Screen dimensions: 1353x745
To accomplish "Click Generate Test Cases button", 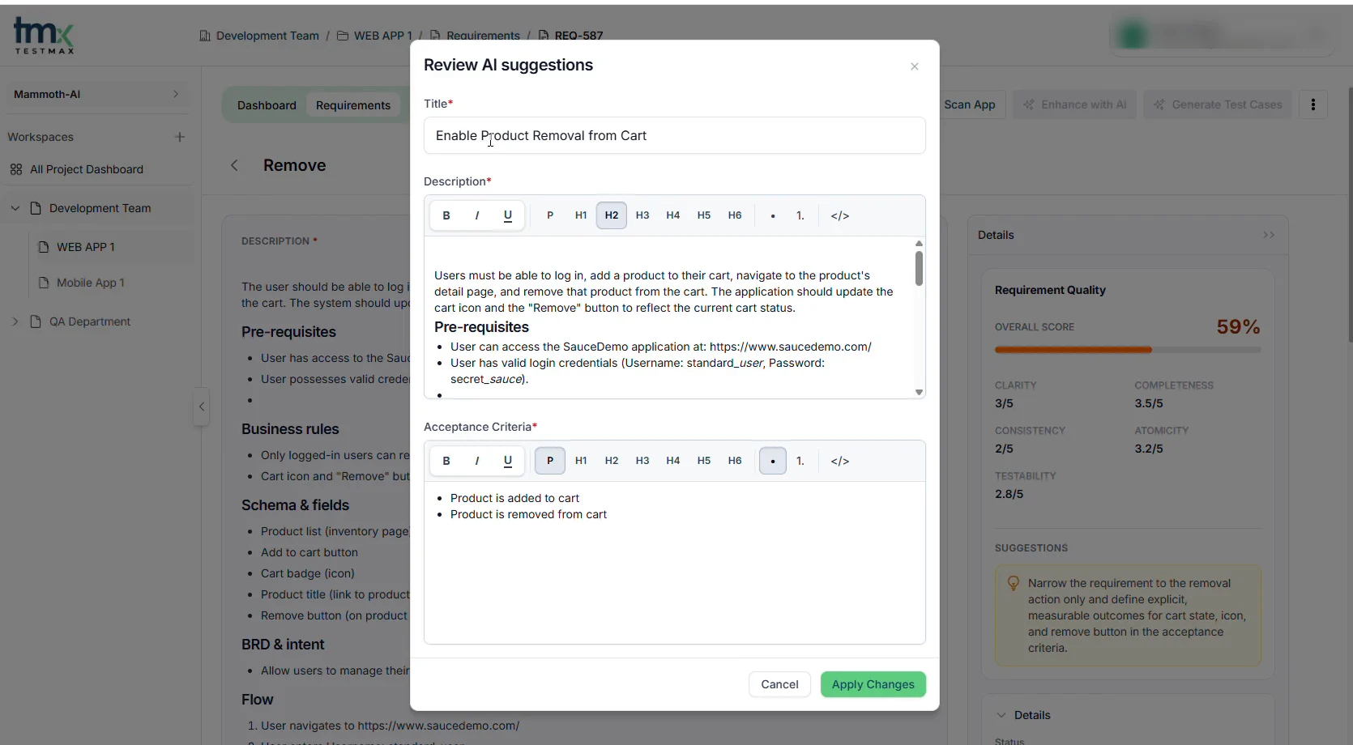I will 1218,104.
